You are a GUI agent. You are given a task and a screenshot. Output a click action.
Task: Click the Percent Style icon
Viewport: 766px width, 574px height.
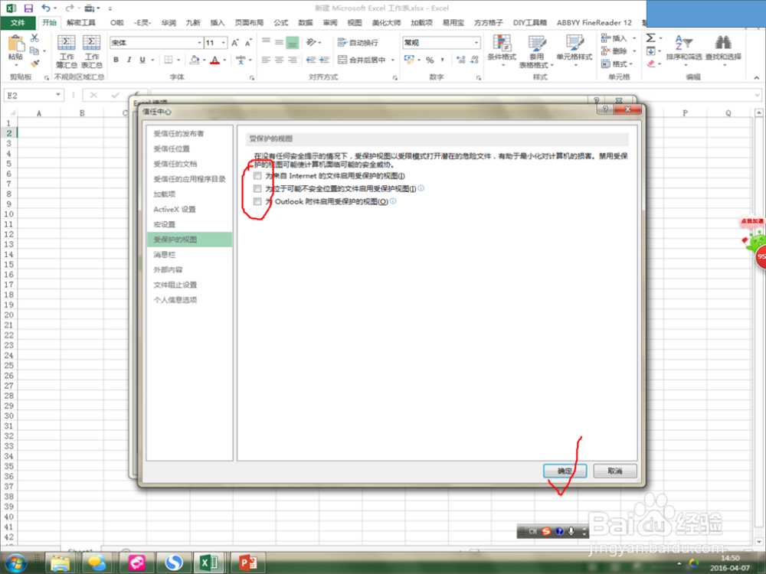click(430, 60)
